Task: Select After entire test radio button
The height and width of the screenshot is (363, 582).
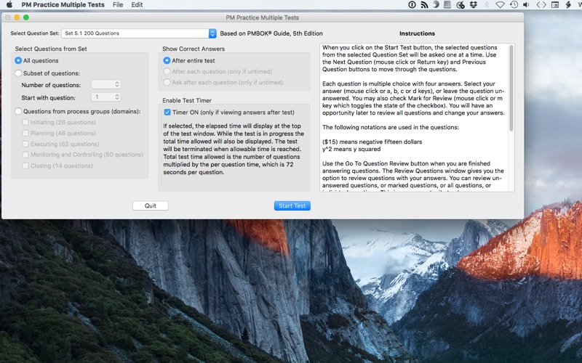Action: (x=167, y=61)
